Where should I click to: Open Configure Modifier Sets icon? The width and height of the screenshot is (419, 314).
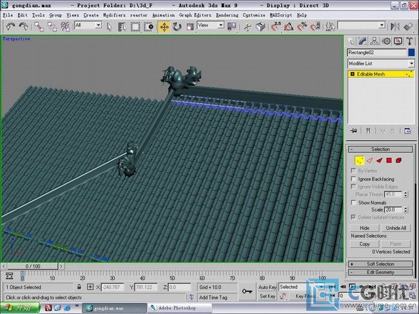[x=407, y=131]
